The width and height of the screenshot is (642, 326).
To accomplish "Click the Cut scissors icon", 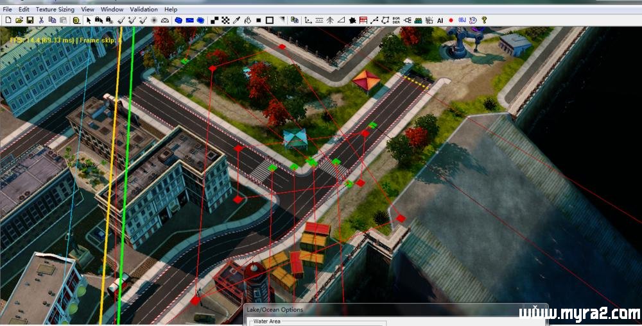I will point(41,20).
